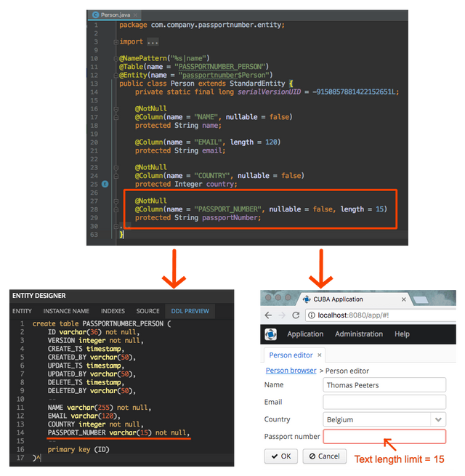Click the StandardEntity superclass name
The image size is (465, 476).
[x=257, y=84]
